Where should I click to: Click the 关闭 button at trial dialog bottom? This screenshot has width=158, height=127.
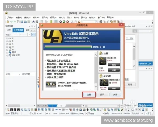click(x=115, y=95)
